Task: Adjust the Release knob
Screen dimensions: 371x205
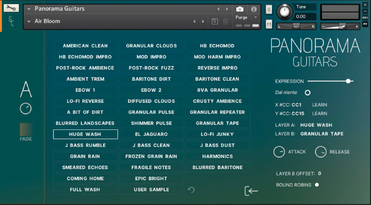Action: 321,152
